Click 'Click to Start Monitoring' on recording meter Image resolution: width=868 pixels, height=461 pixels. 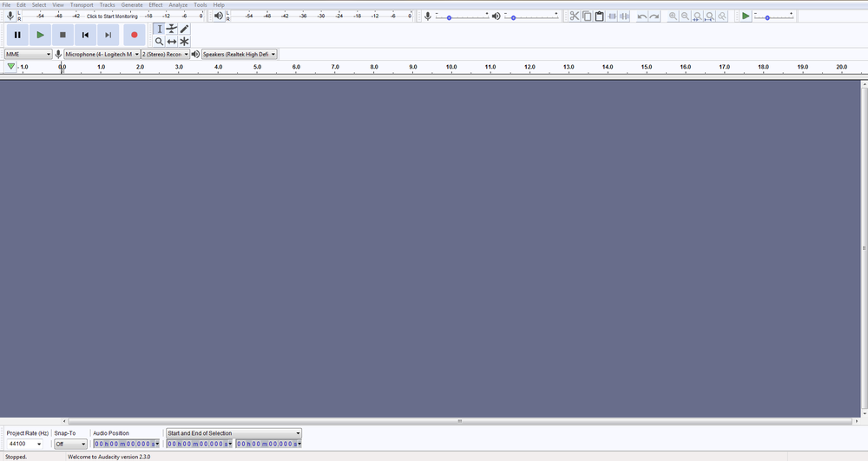(112, 16)
